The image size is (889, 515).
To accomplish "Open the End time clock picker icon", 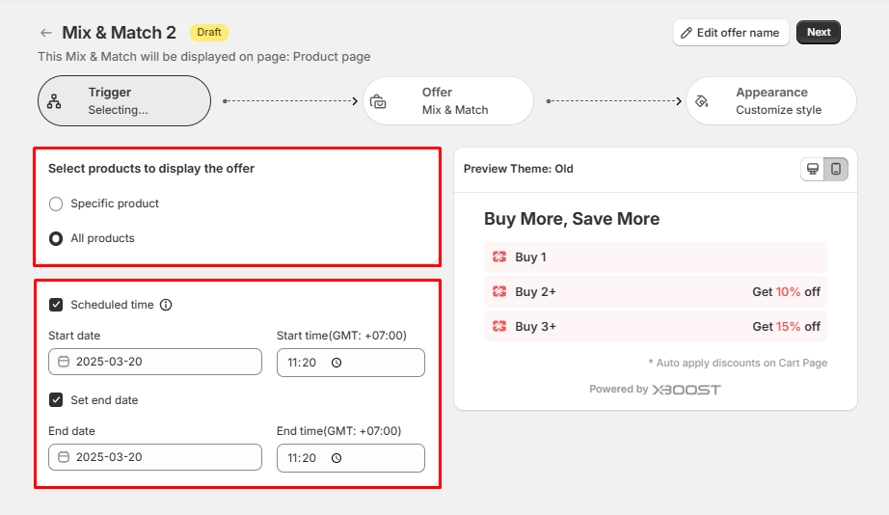I will click(337, 458).
